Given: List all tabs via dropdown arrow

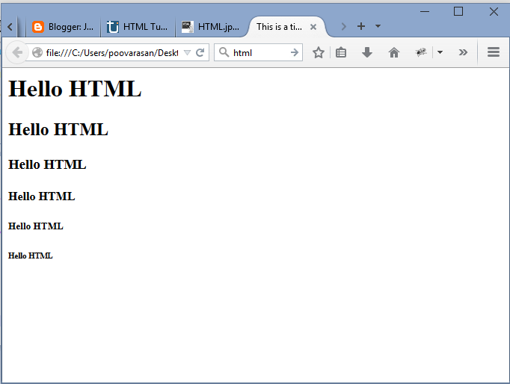Looking at the screenshot, I should [x=378, y=26].
